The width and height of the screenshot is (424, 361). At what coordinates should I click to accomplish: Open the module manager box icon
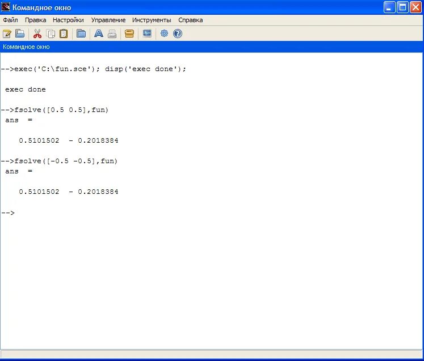[129, 34]
